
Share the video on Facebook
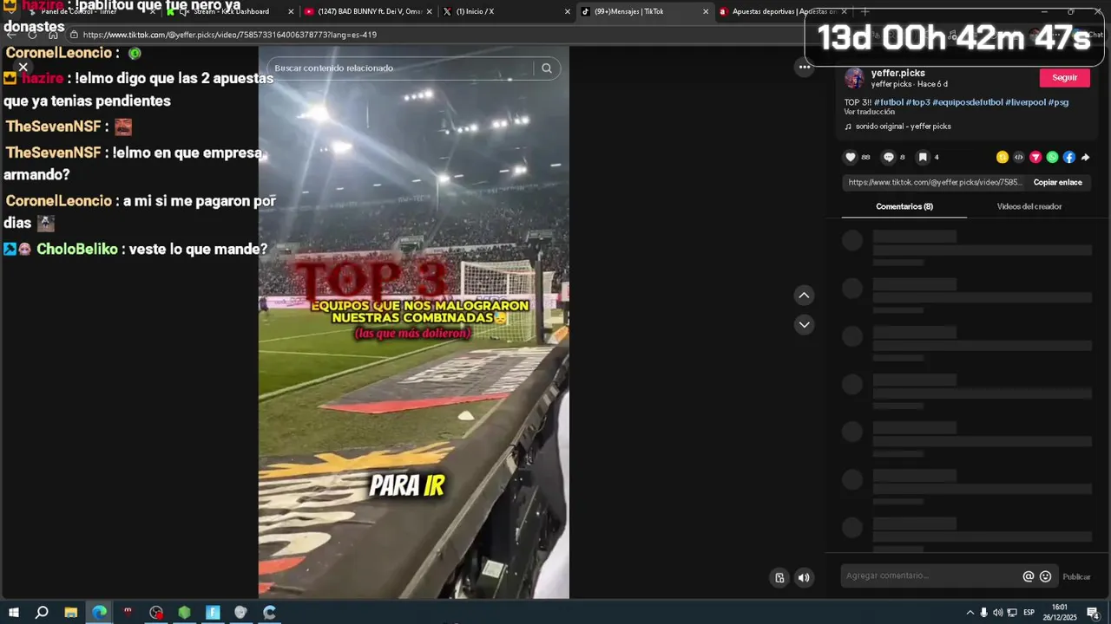(x=1069, y=157)
